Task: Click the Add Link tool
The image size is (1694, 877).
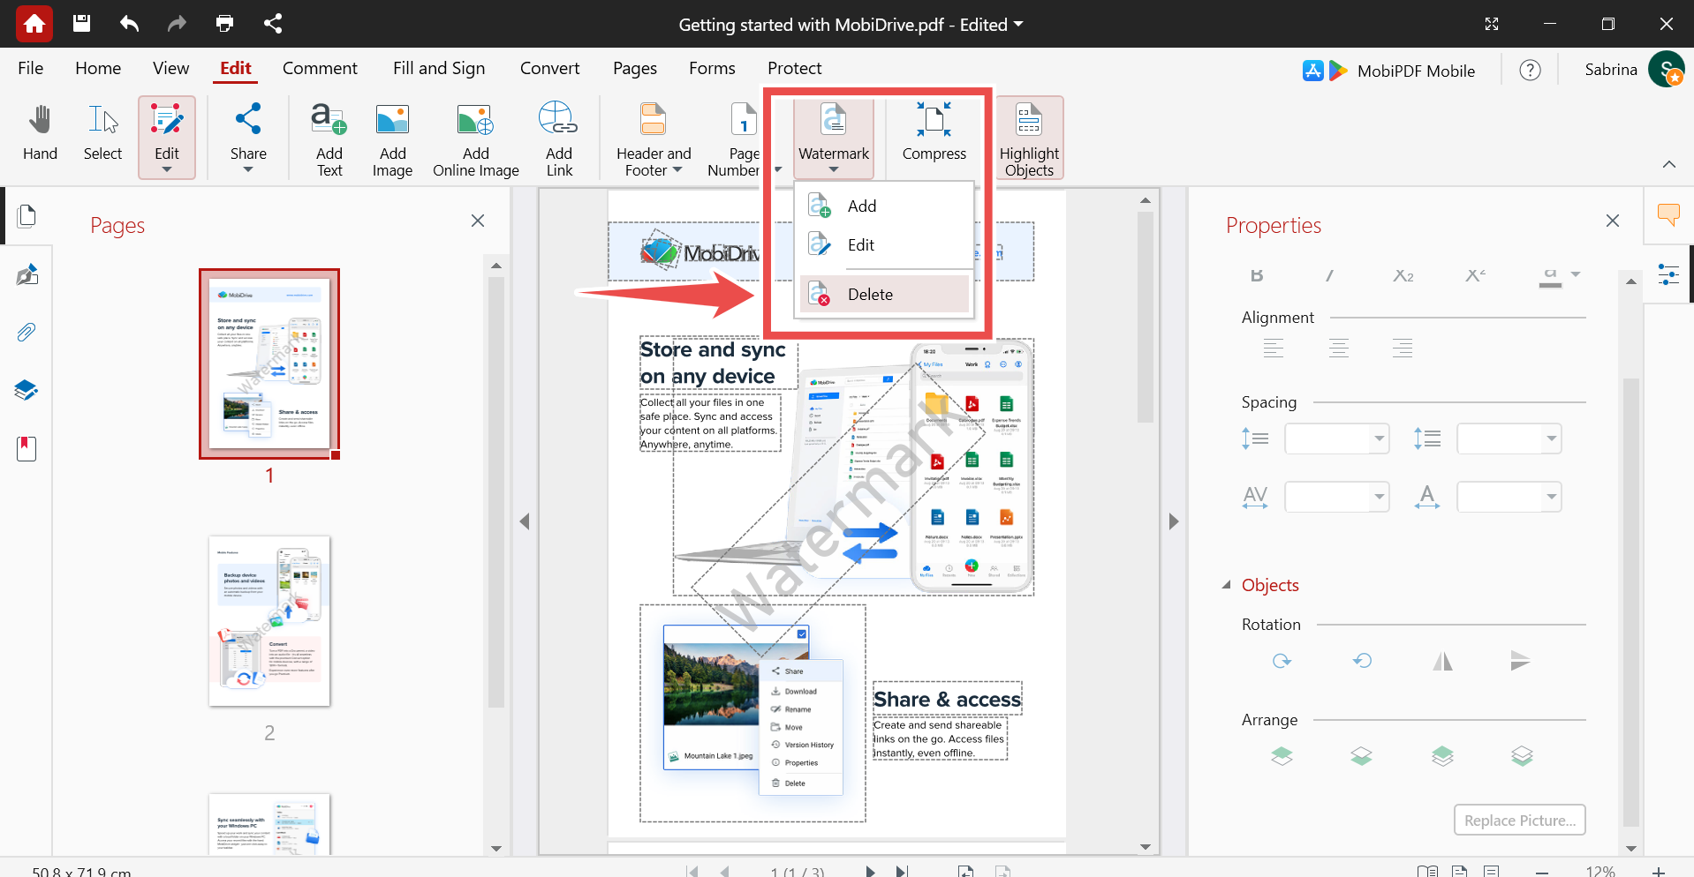Action: point(559,139)
